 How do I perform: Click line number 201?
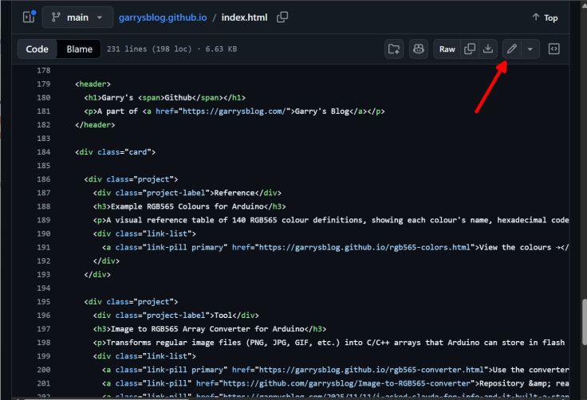click(43, 383)
